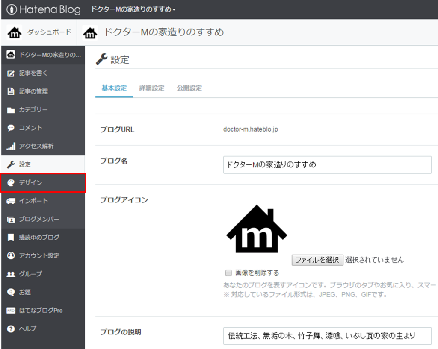
Task: Open the ドクターMの家造りのすすめ title link in header
Action: click(x=164, y=32)
